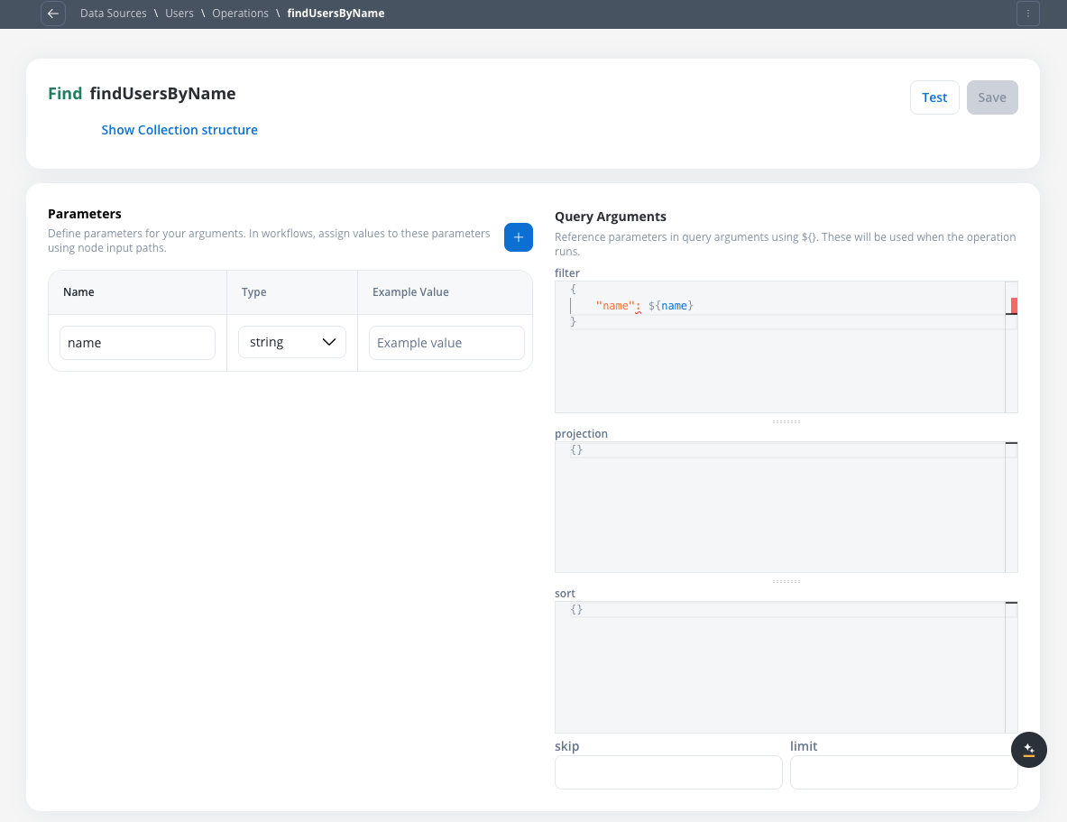Image resolution: width=1067 pixels, height=822 pixels.
Task: Click the Example value input field
Action: pyautogui.click(x=446, y=343)
